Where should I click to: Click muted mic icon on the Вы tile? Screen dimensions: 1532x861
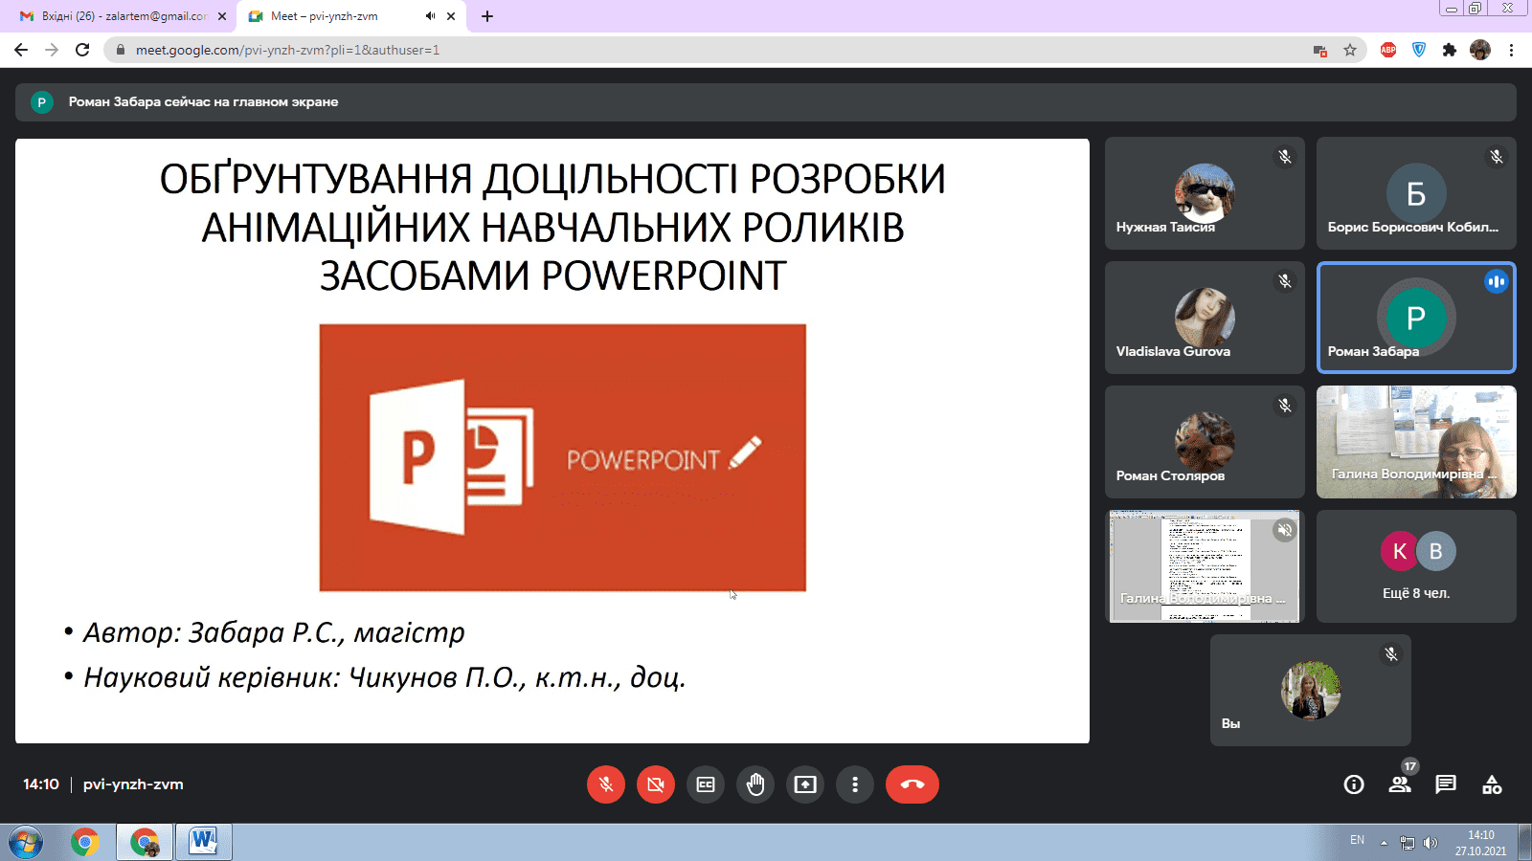click(x=1391, y=654)
